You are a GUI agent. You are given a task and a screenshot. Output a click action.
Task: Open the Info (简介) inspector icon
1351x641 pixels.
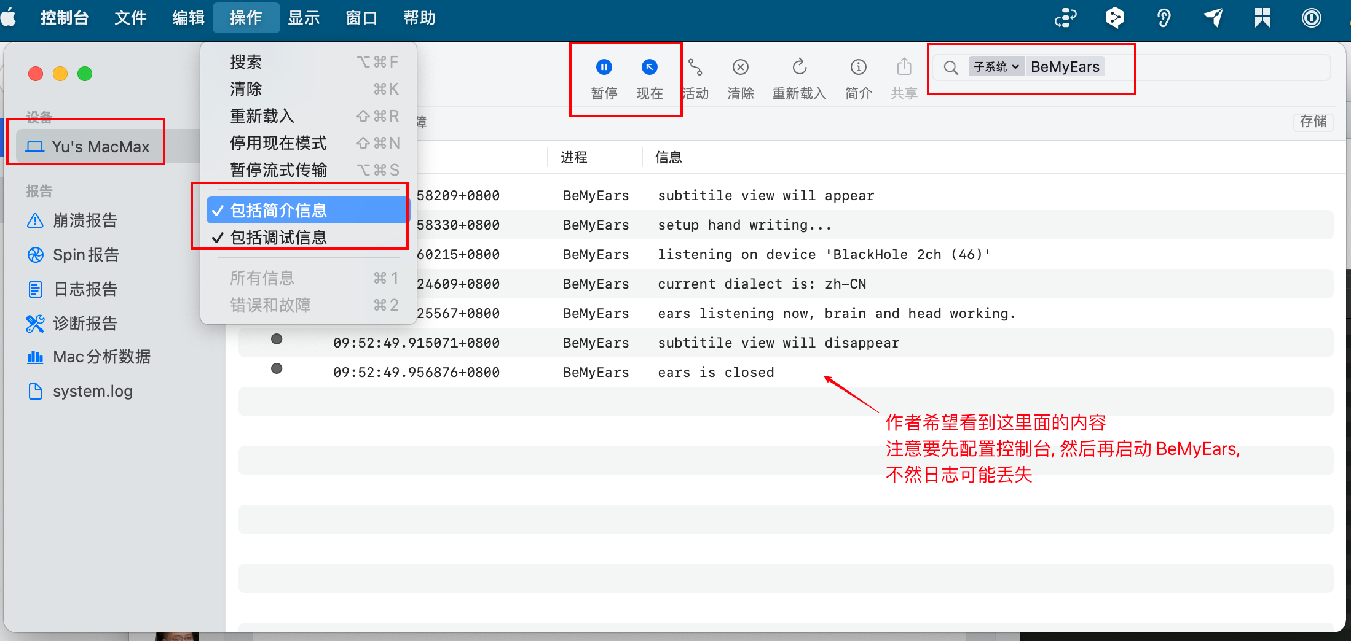[x=858, y=67]
